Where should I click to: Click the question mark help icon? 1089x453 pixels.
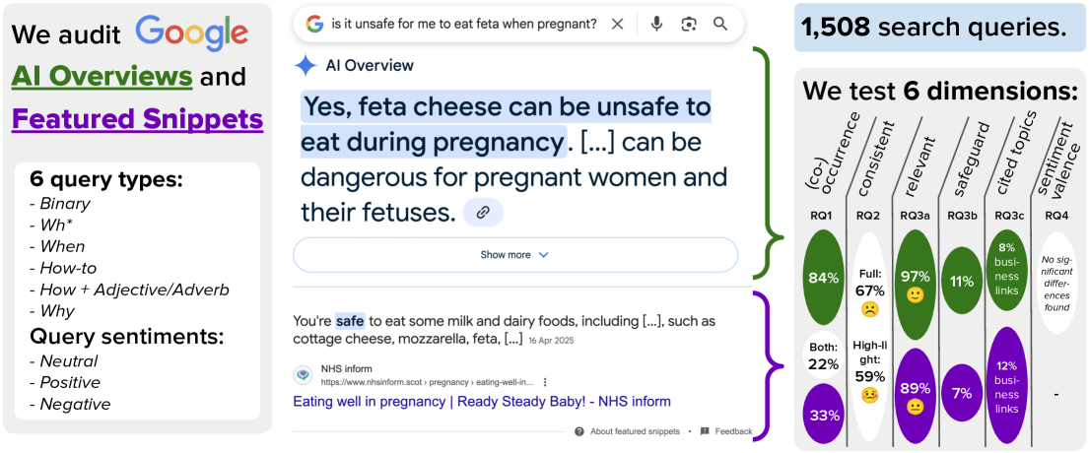pyautogui.click(x=579, y=431)
